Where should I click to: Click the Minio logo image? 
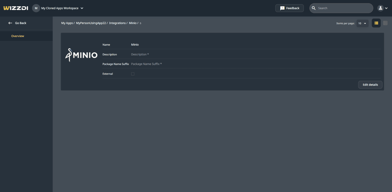click(81, 55)
